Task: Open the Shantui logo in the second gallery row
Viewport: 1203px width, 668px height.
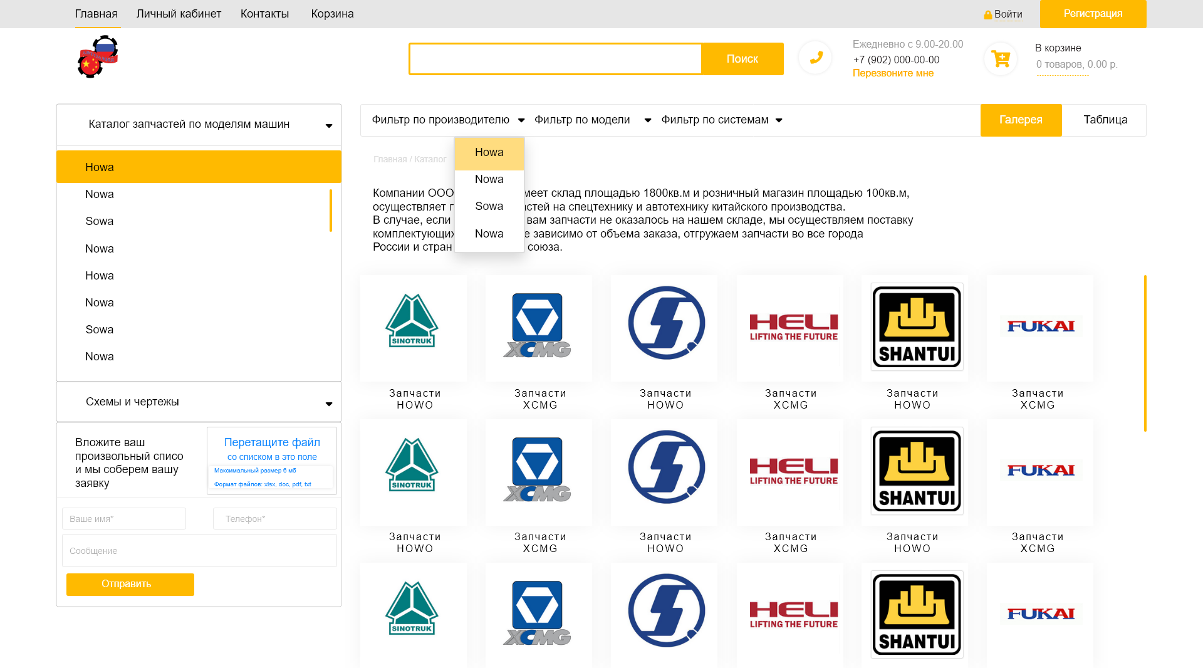Action: 917,471
